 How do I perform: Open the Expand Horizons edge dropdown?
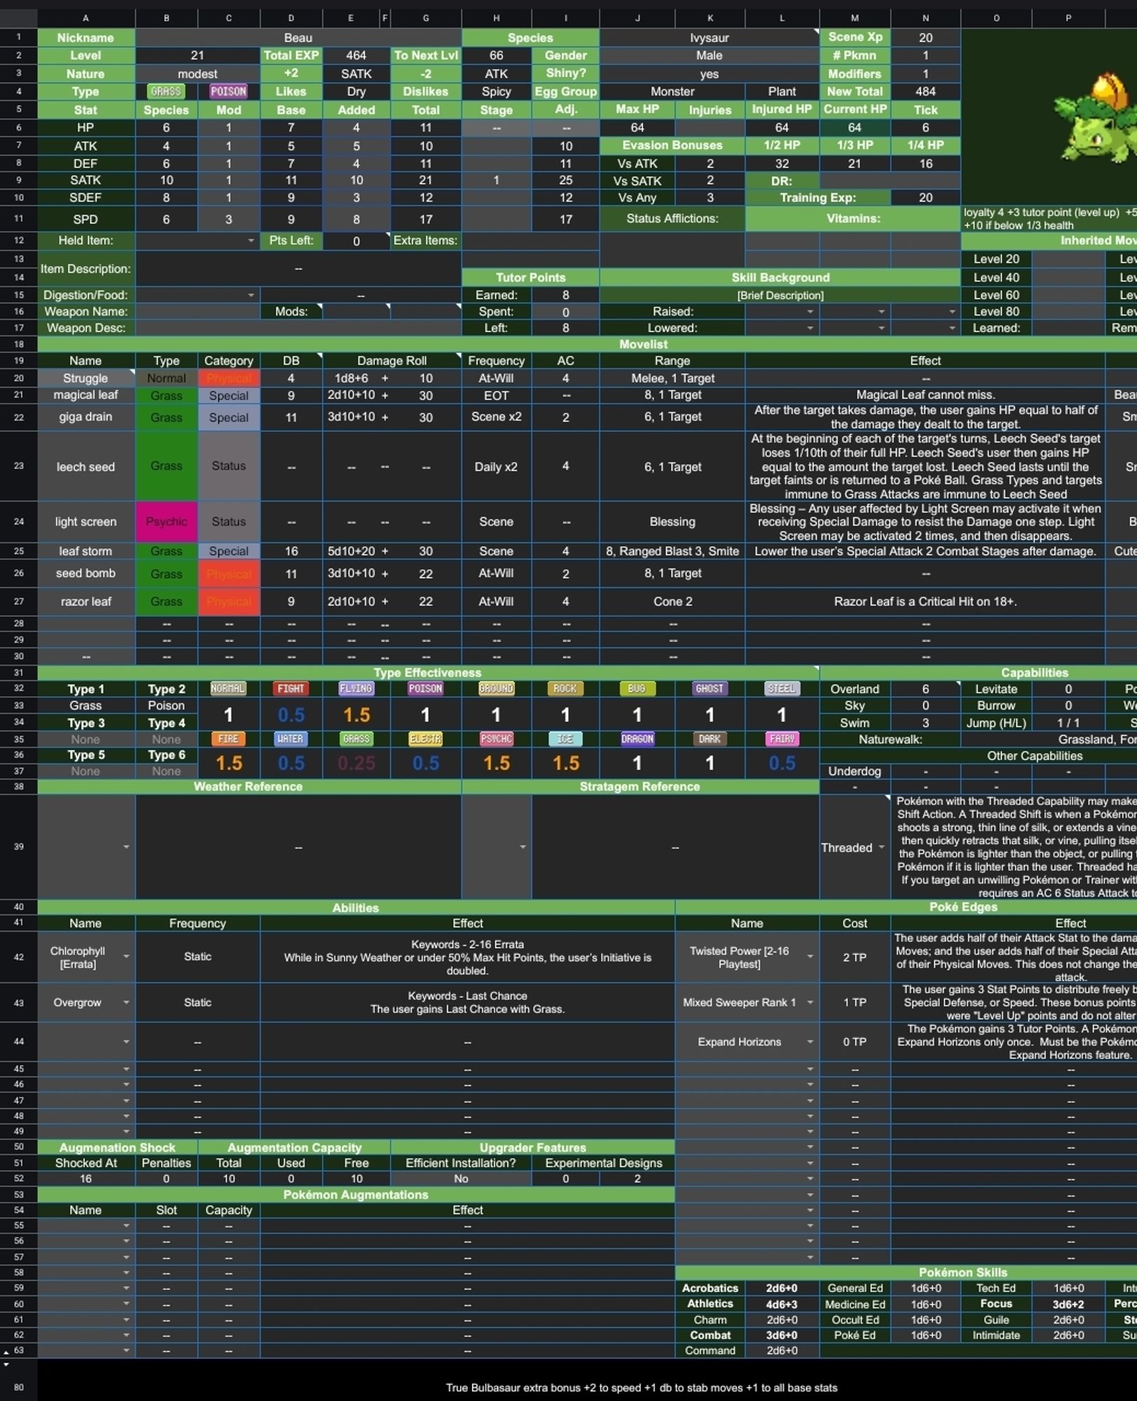pos(811,1042)
